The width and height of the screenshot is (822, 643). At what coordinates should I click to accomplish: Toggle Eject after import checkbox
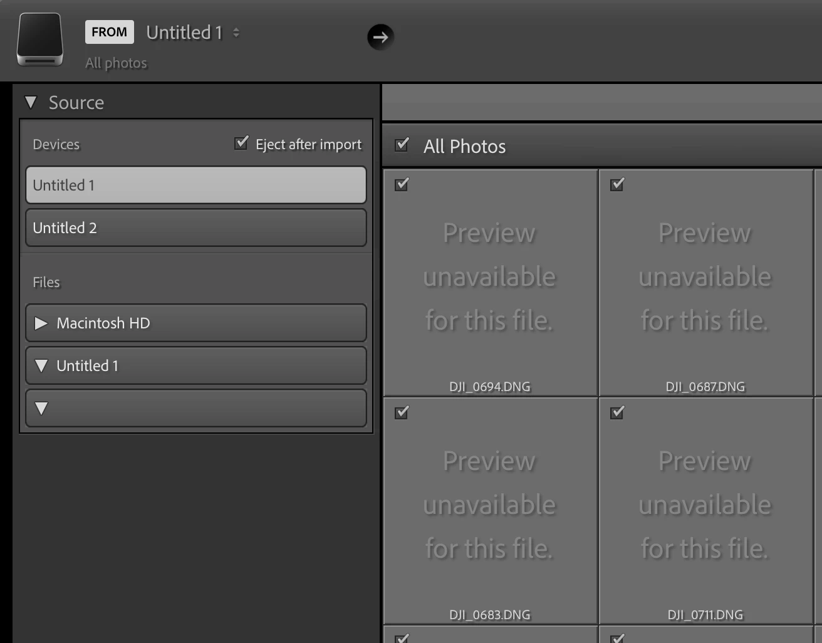click(x=241, y=143)
